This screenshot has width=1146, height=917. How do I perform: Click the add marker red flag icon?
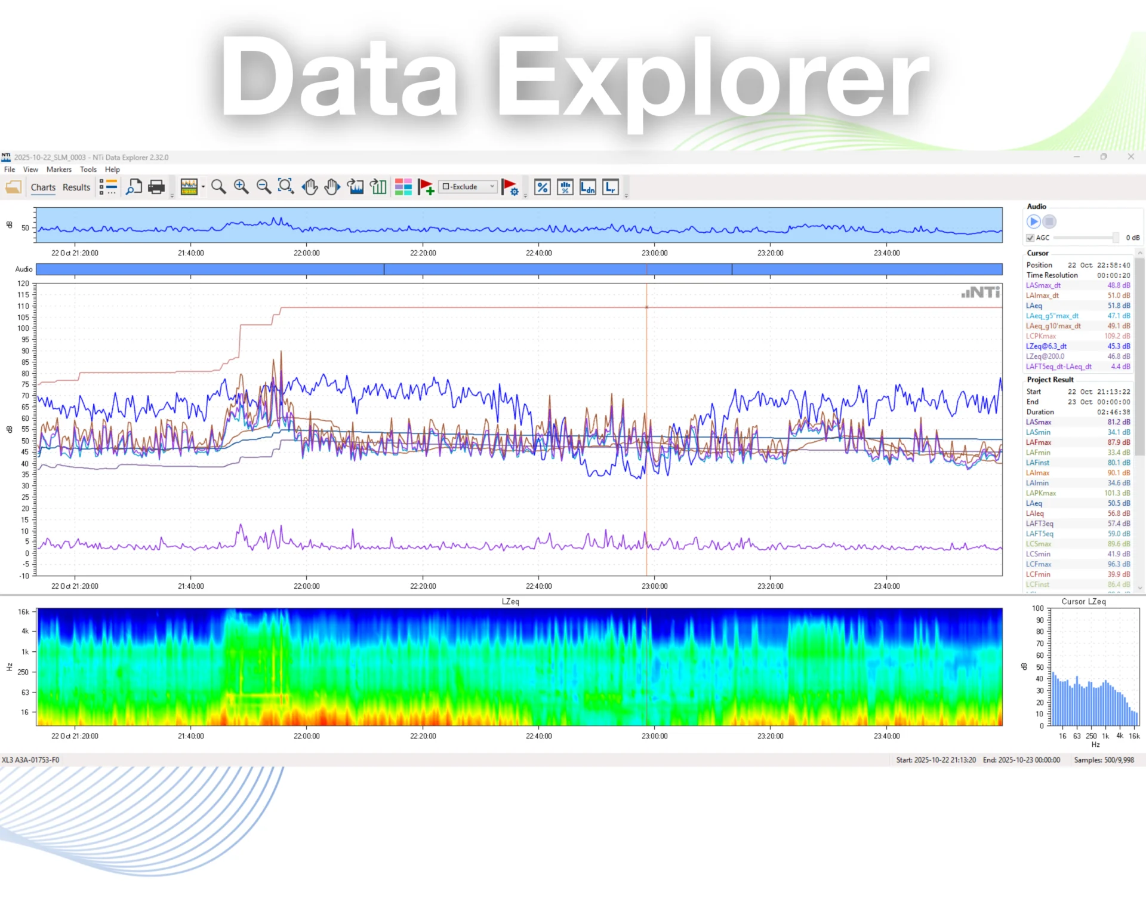coord(426,187)
